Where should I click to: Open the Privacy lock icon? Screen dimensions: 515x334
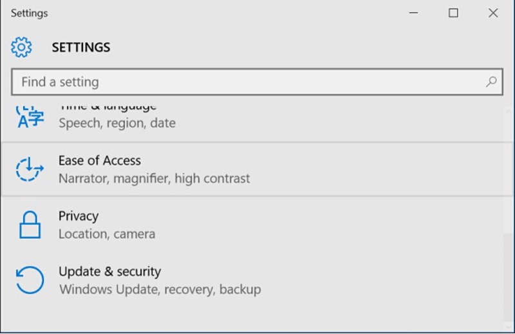[x=30, y=225]
